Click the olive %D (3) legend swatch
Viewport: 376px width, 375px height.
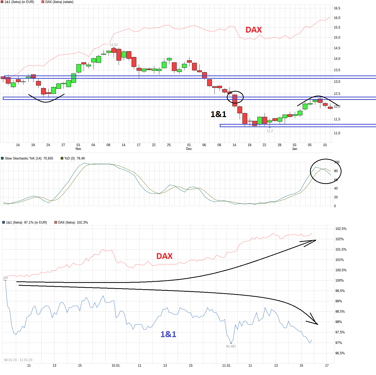pos(62,158)
